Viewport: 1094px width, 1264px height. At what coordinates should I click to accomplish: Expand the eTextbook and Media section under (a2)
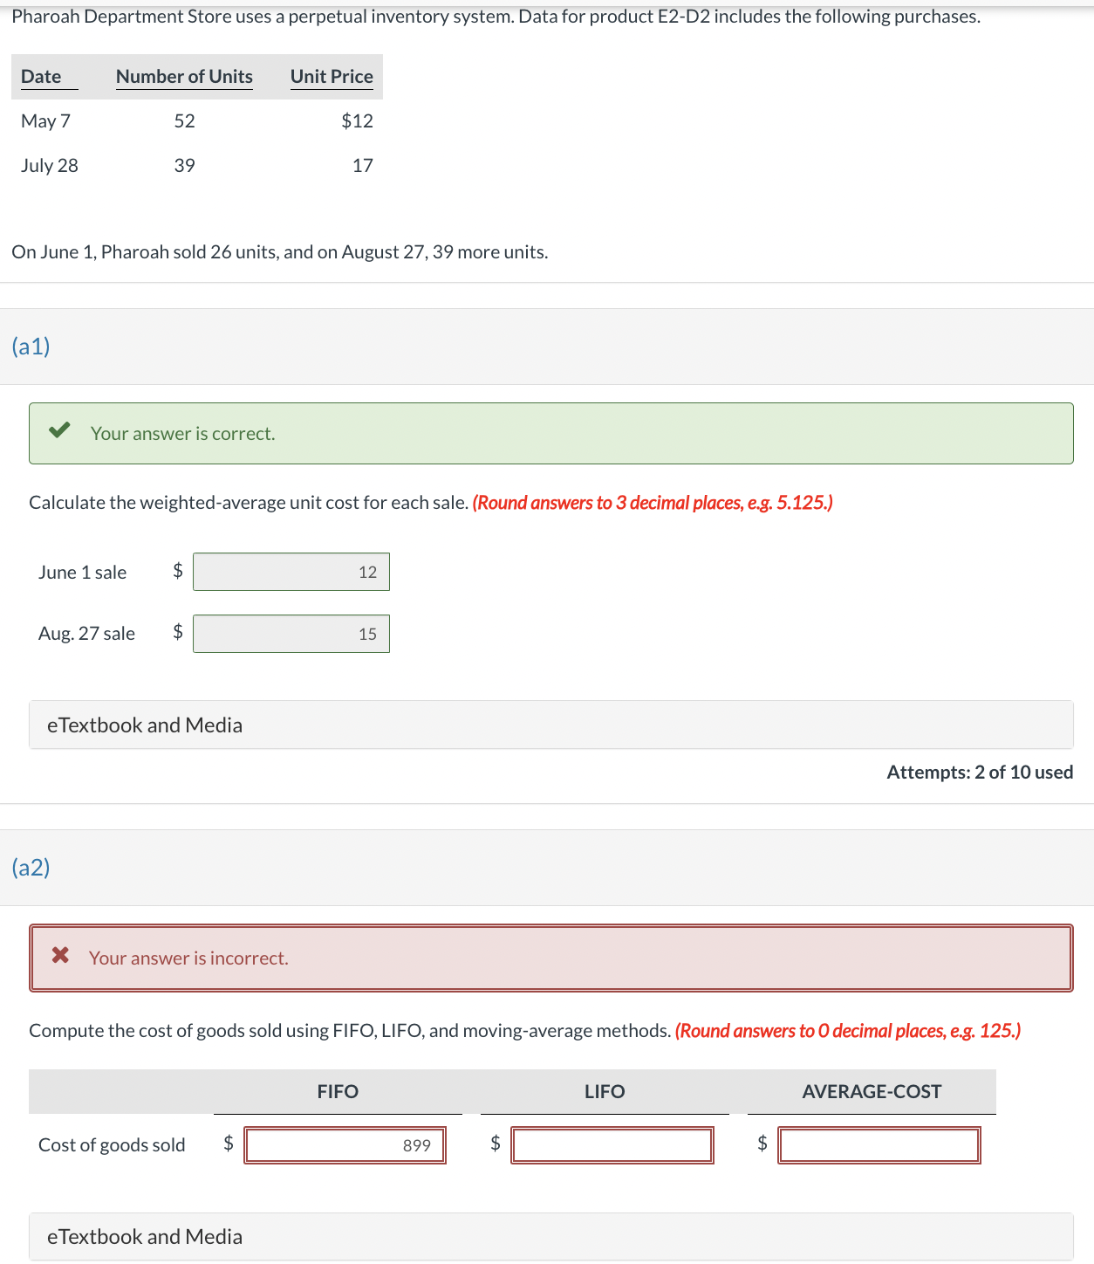coord(145,1237)
